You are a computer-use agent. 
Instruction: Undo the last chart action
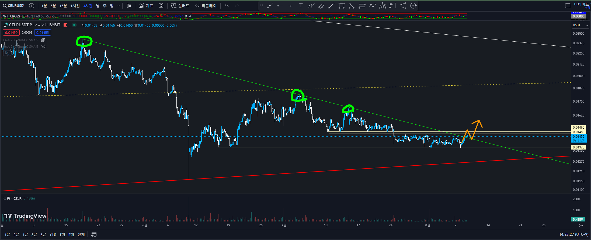(x=227, y=6)
